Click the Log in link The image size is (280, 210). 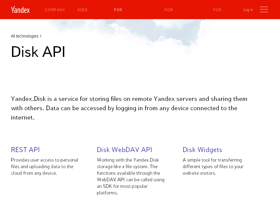pyautogui.click(x=248, y=10)
